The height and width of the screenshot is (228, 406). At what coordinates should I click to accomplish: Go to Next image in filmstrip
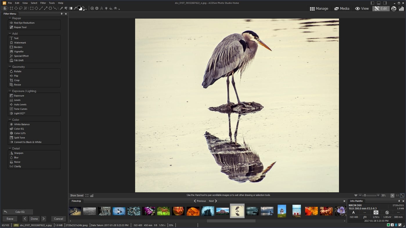tap(213, 201)
